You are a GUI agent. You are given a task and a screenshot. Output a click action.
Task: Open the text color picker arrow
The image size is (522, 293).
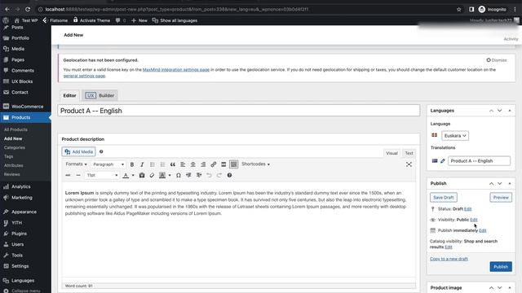tap(133, 175)
